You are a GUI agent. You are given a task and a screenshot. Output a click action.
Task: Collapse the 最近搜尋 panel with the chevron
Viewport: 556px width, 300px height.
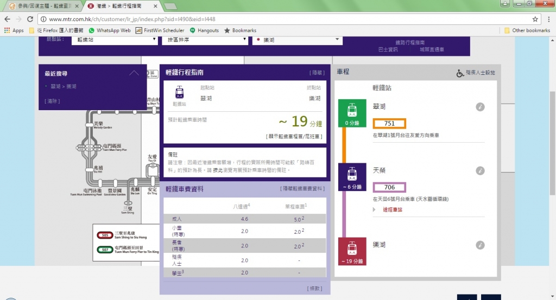tap(134, 73)
